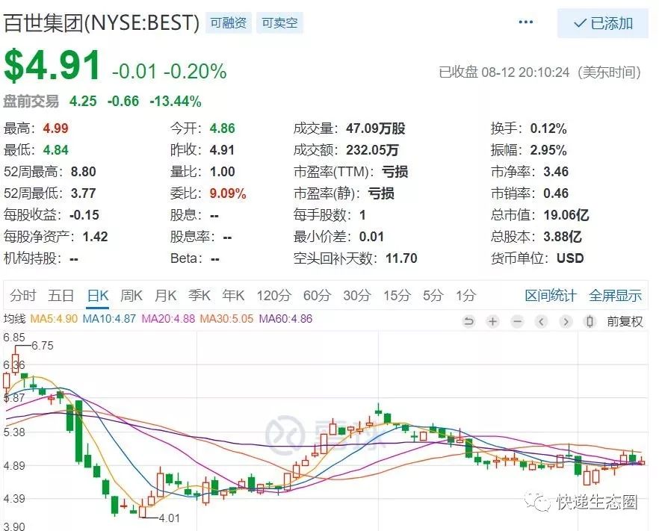Switch to the 分时 intraday tab
This screenshot has width=659, height=531.
(25, 295)
